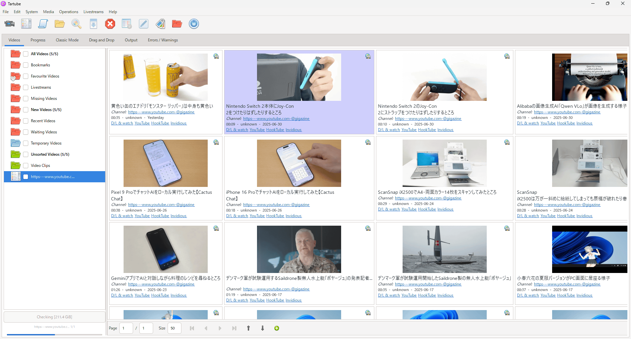This screenshot has width=631, height=339.
Task: Switch to the Errors / Warnings tab
Action: point(163,40)
